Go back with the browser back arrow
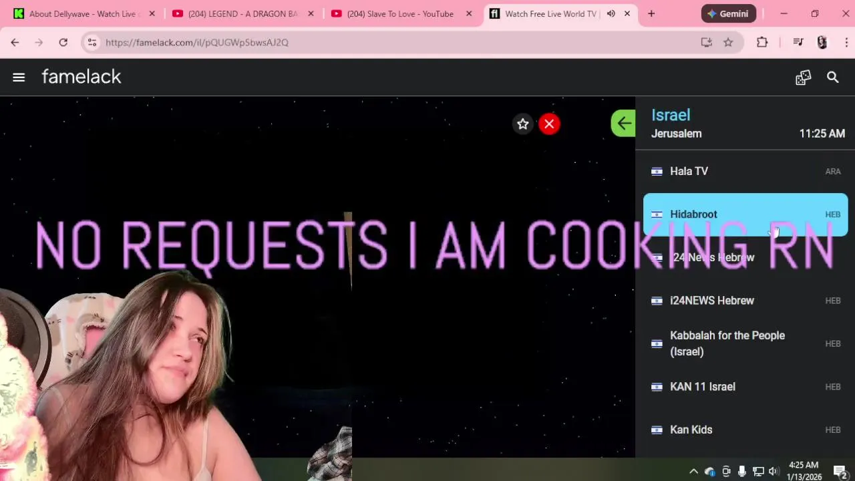This screenshot has height=481, width=855. coord(15,42)
